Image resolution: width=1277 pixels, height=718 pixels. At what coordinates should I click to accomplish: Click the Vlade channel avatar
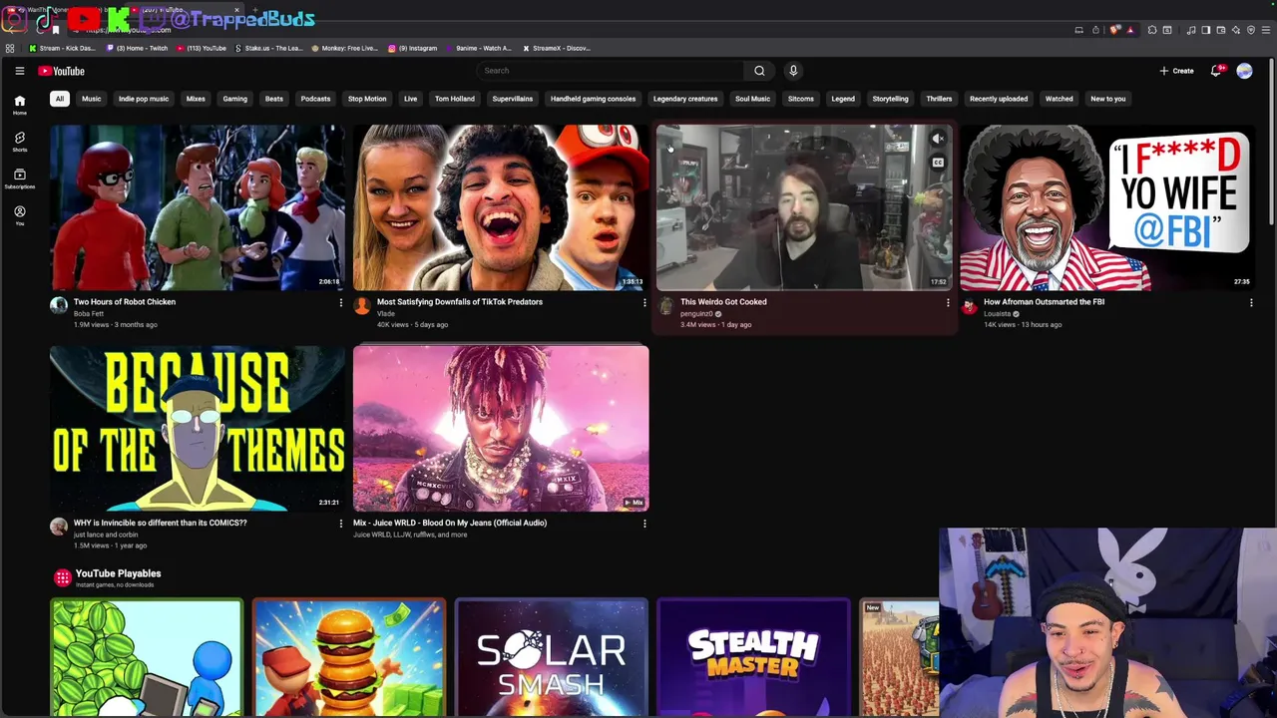[362, 305]
